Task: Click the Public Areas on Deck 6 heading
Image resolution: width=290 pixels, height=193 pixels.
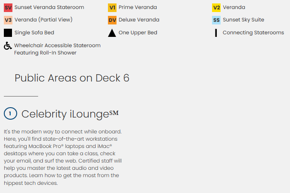Action: pos(72,78)
